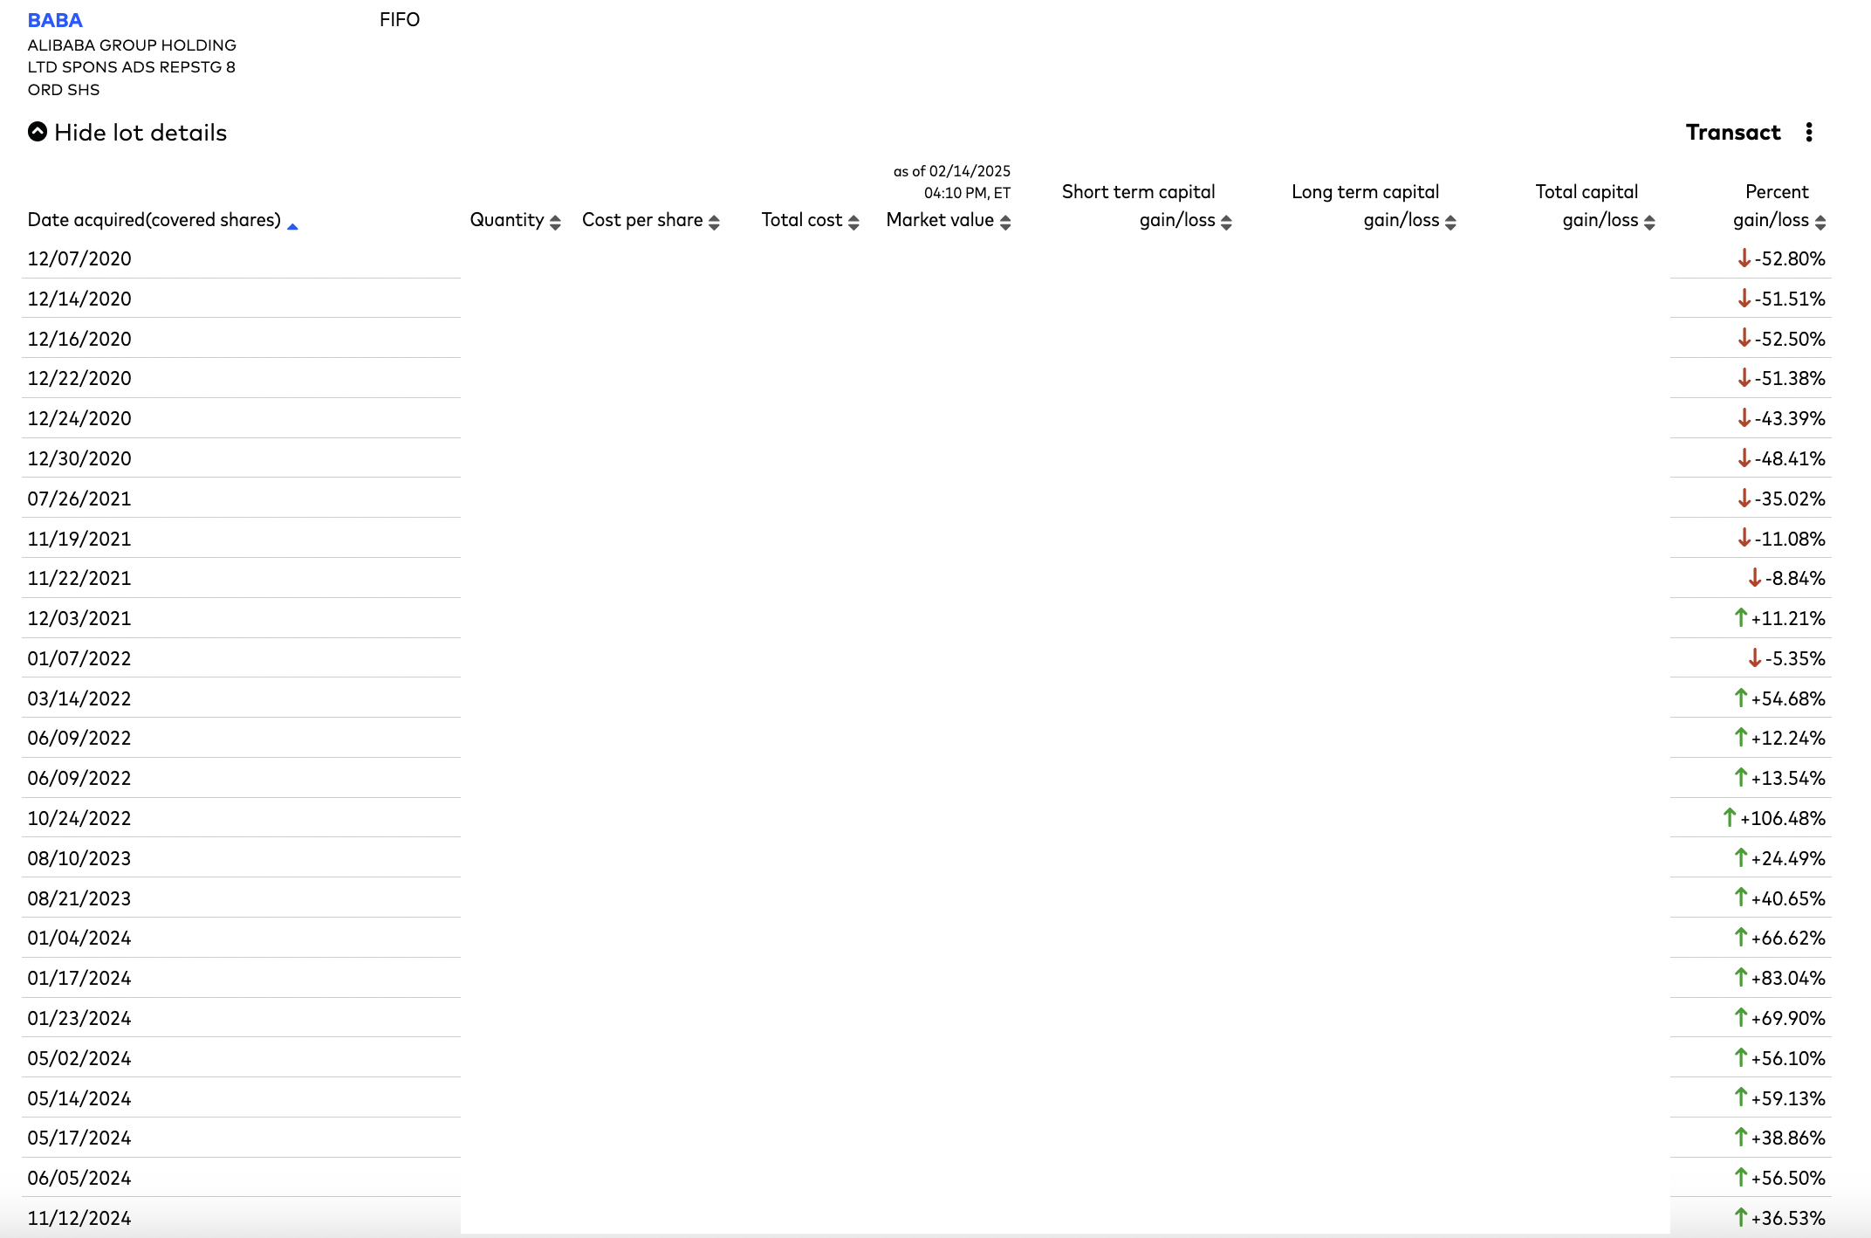Image resolution: width=1871 pixels, height=1238 pixels.
Task: Select the lot dated 11/19/2021
Action: 79,540
